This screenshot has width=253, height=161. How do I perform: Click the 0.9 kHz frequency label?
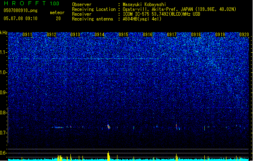point(4,93)
